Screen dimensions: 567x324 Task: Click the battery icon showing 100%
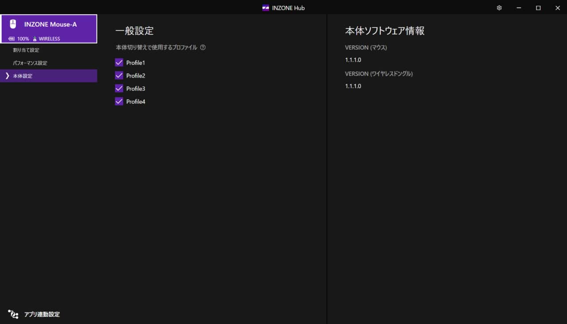[12, 39]
